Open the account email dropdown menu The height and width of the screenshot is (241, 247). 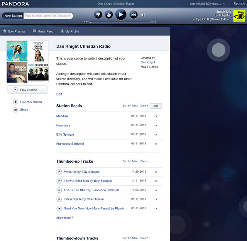[x=207, y=3]
